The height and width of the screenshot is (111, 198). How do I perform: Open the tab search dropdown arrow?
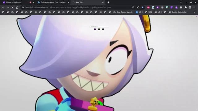(x=181, y=2)
